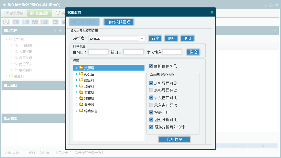This screenshot has width=281, height=158.
Task: Toggle the 录入窗口可用 checkbox
Action: click(x=151, y=98)
